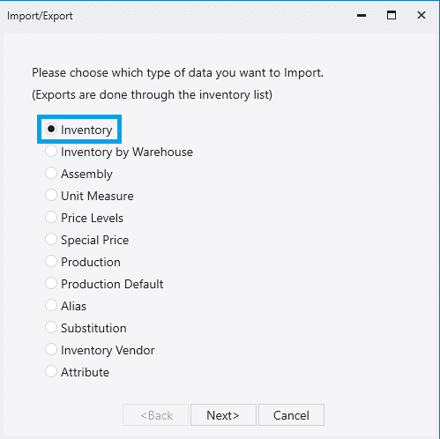The width and height of the screenshot is (440, 439).
Task: Maximize the Import/Export dialog
Action: [392, 15]
